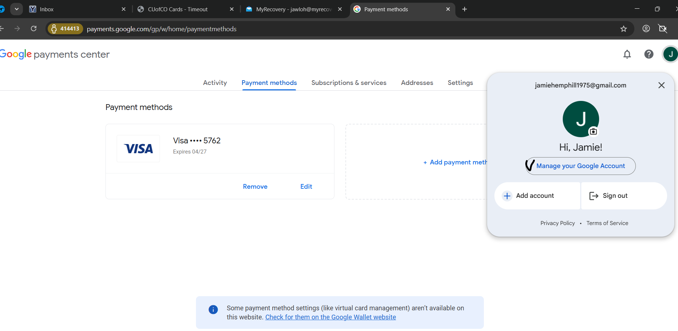Open the Subscriptions & services tab
This screenshot has height=331, width=678.
tap(349, 83)
